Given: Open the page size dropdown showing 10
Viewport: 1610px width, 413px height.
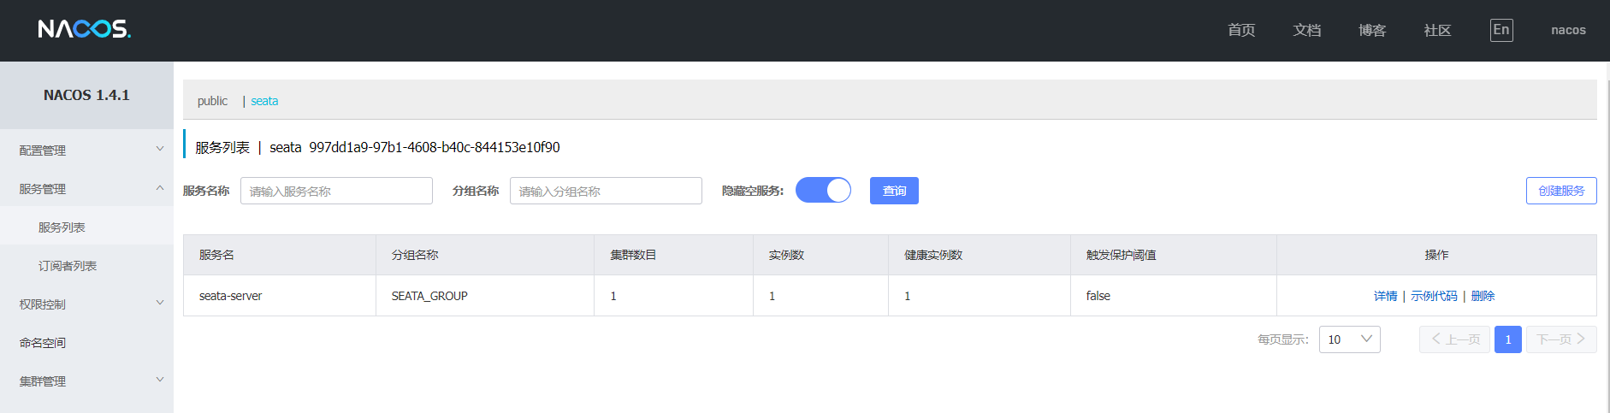Looking at the screenshot, I should 1349,339.
